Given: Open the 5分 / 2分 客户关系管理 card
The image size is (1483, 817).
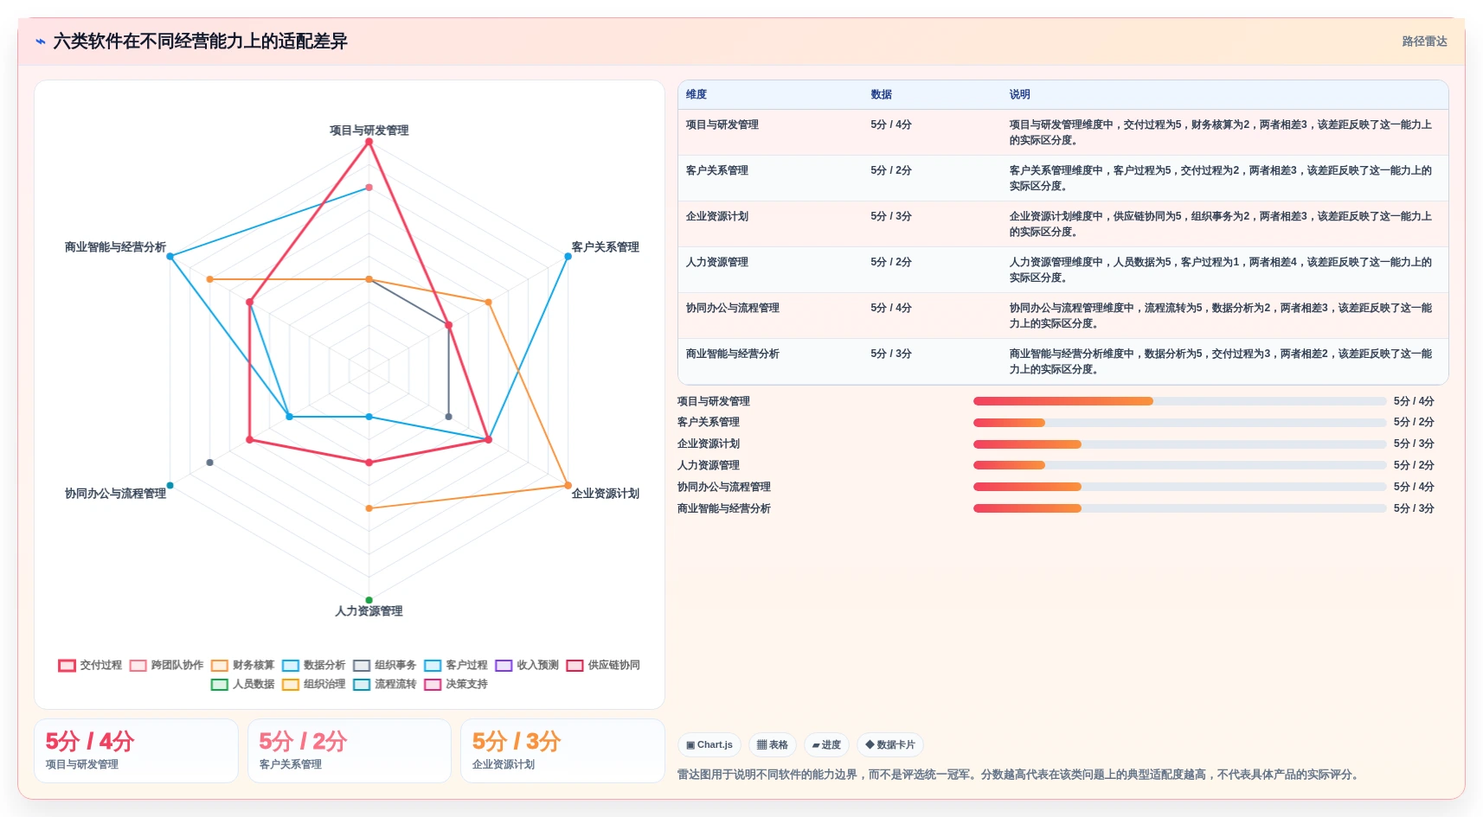Looking at the screenshot, I should coord(350,750).
